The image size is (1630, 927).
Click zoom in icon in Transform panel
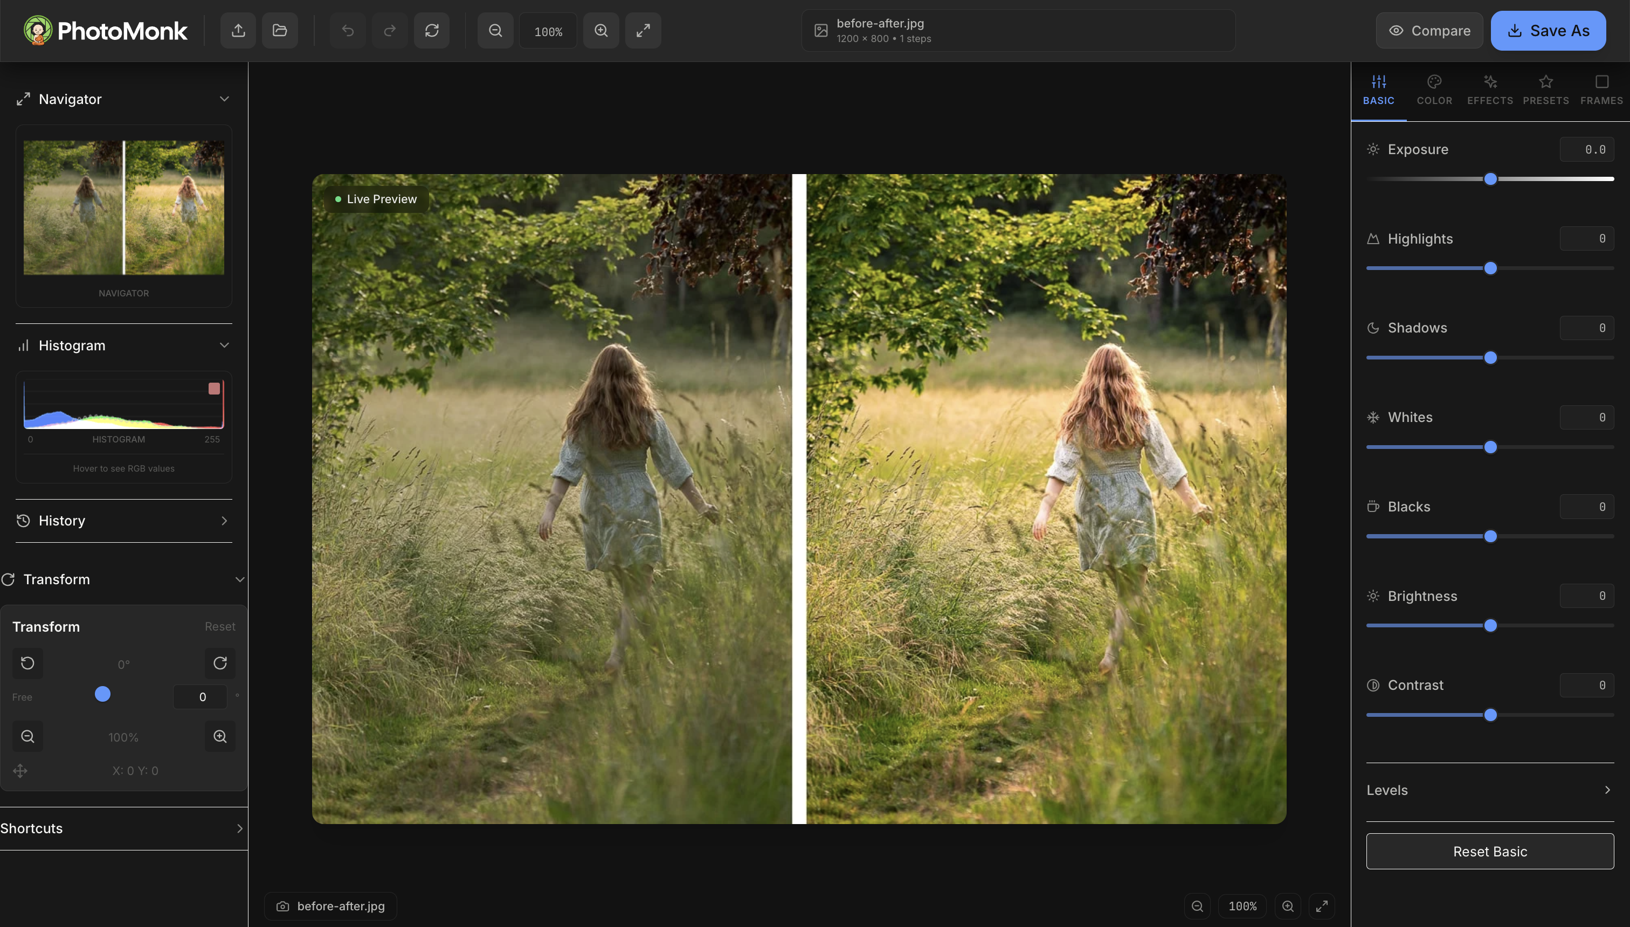220,737
